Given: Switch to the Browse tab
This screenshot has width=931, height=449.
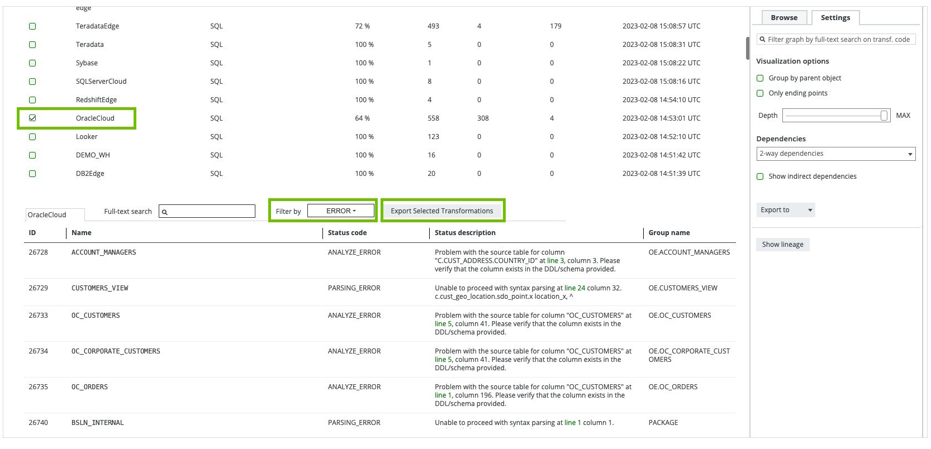Looking at the screenshot, I should point(783,18).
